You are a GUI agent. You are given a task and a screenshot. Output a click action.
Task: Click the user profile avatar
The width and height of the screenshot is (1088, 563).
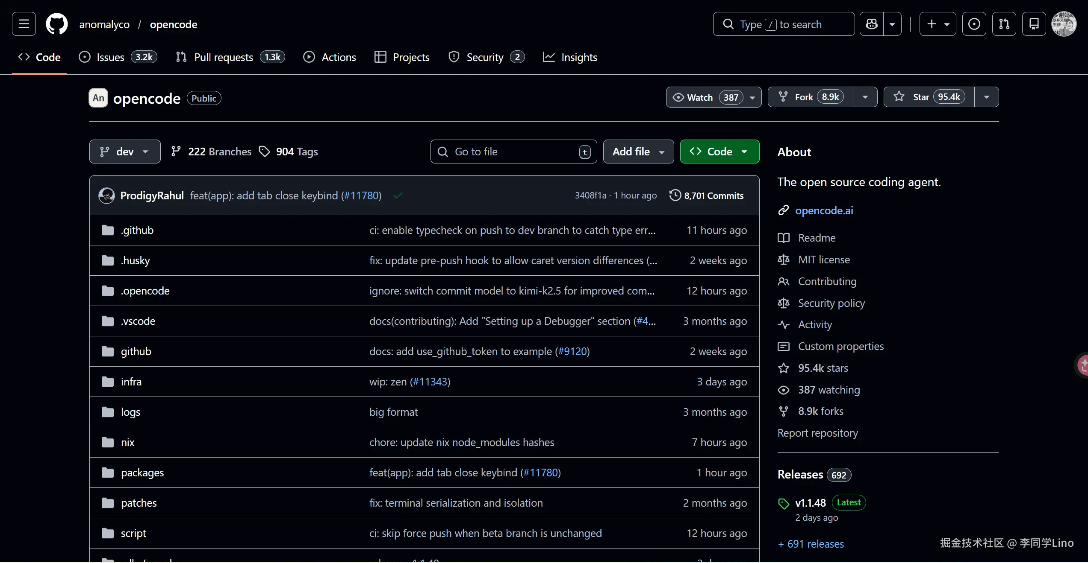[1064, 24]
